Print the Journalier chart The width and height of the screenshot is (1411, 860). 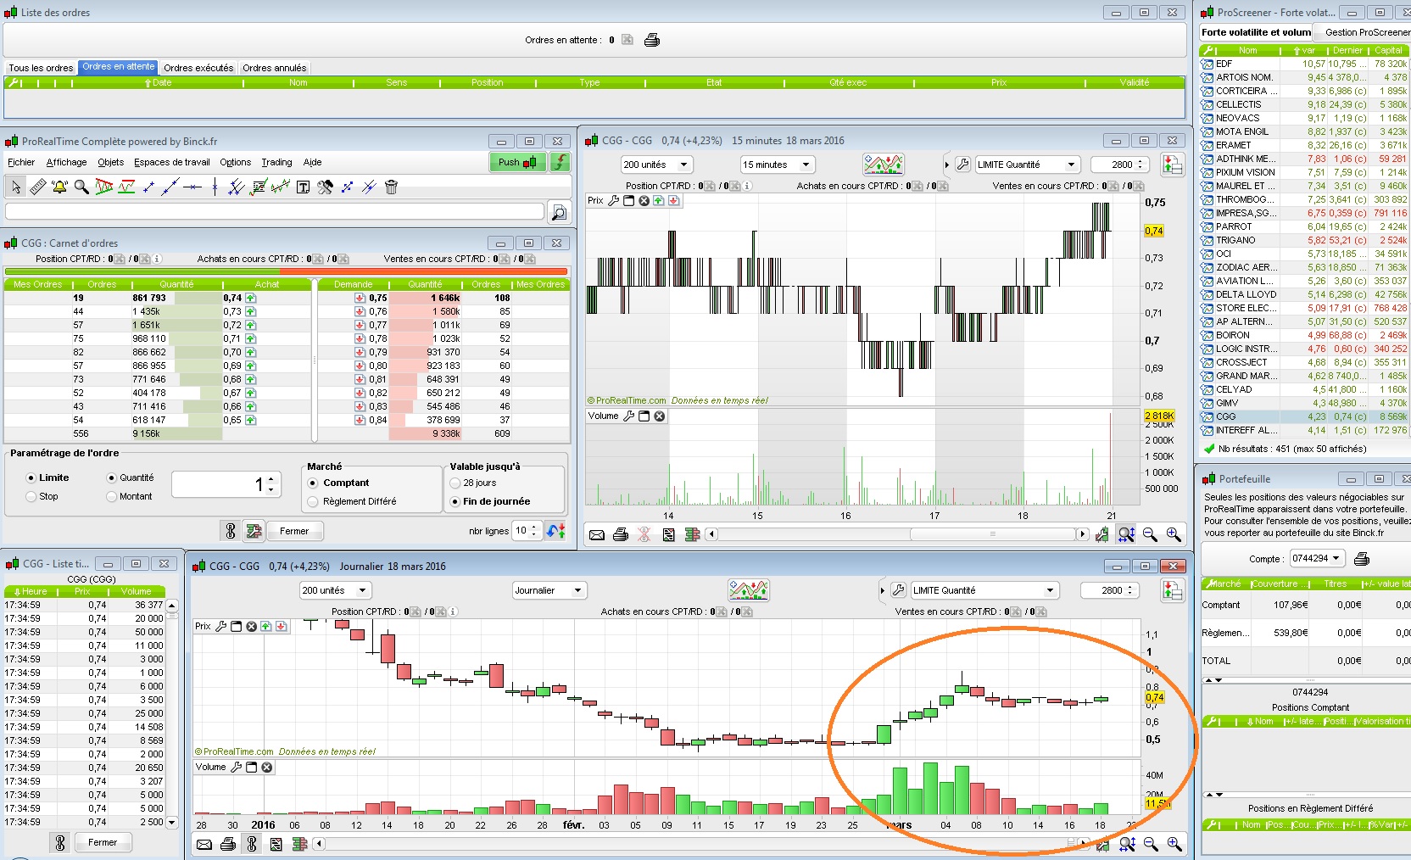click(228, 844)
